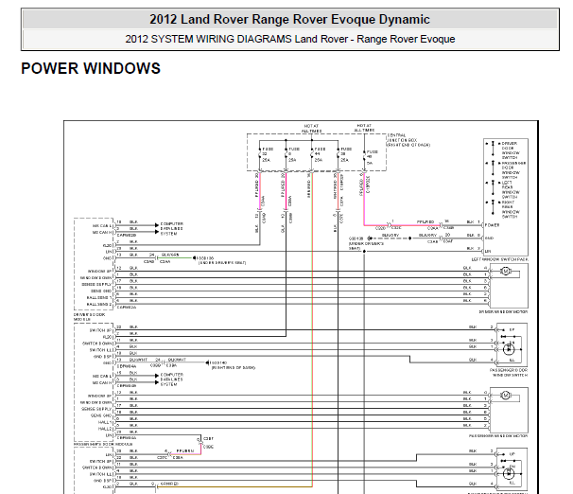Click the Central Junction Box label

pyautogui.click(x=408, y=140)
